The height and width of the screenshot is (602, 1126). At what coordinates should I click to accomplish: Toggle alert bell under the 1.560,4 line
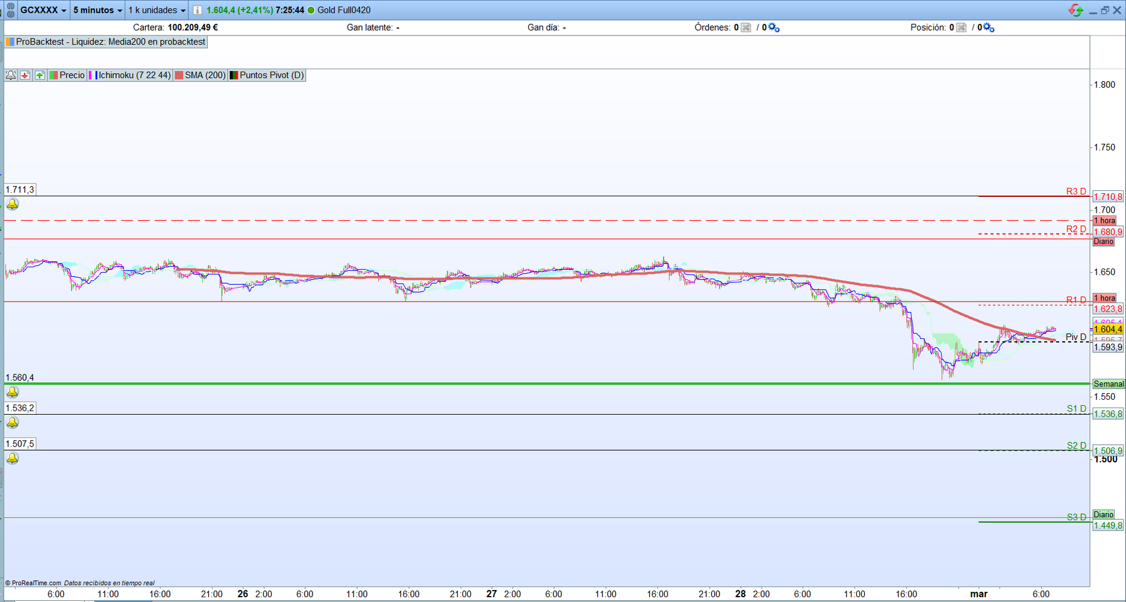pyautogui.click(x=13, y=393)
